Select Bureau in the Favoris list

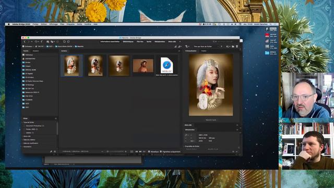tap(27, 62)
